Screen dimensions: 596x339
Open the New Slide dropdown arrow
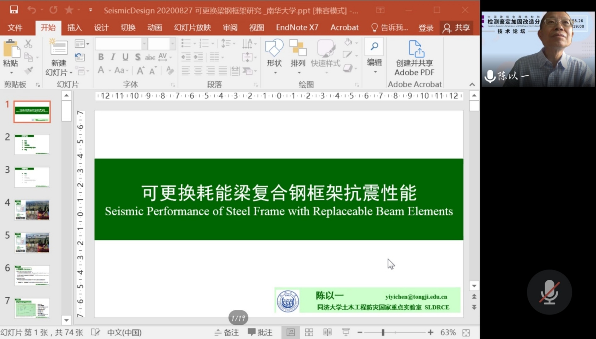click(x=71, y=73)
